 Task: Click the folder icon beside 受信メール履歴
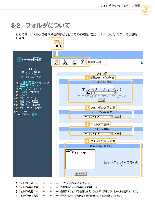[x=17, y=102]
